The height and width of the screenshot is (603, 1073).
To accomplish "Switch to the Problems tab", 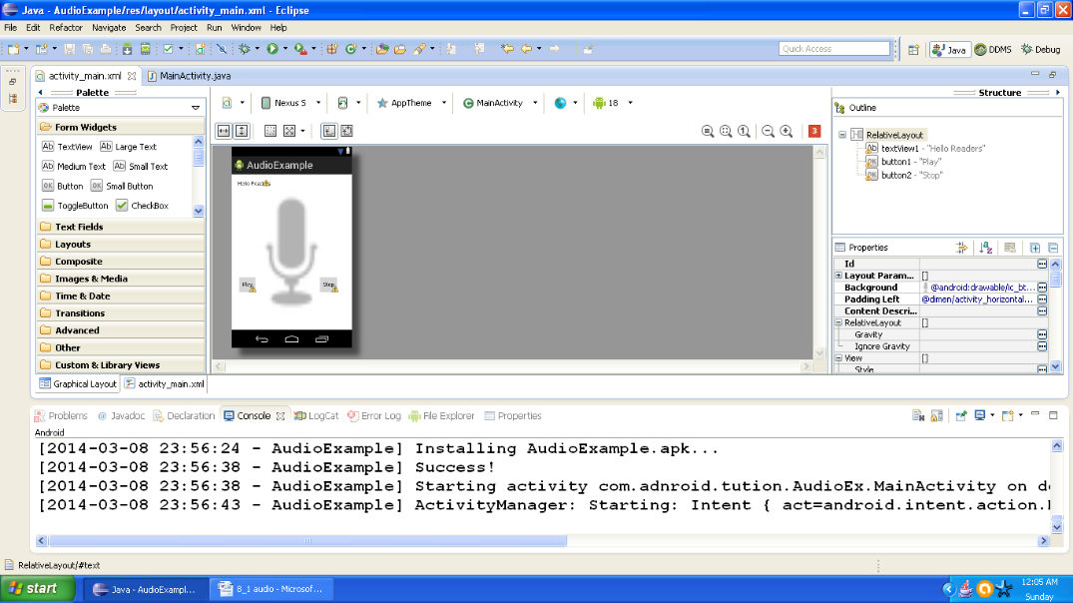I will [x=61, y=415].
